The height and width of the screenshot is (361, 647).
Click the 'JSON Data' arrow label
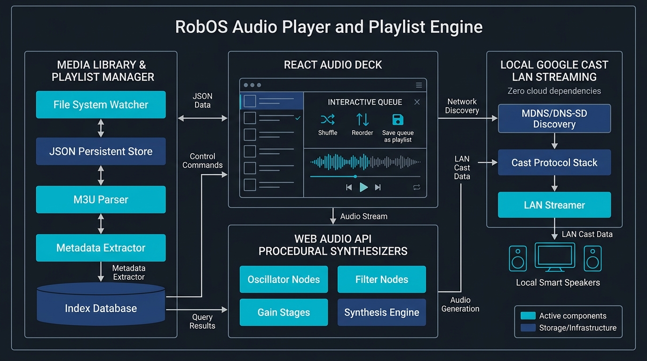pos(202,100)
